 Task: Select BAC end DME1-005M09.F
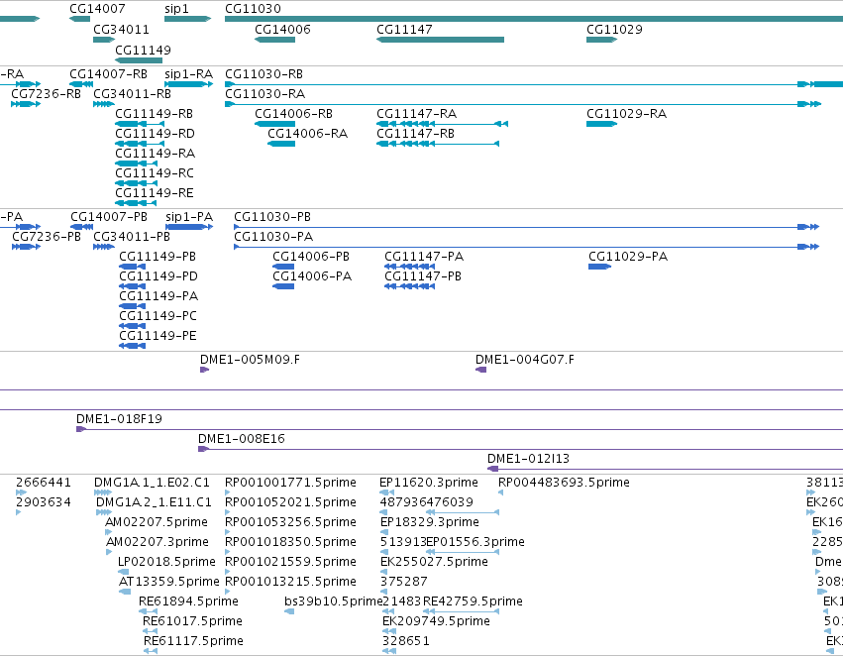click(x=204, y=370)
